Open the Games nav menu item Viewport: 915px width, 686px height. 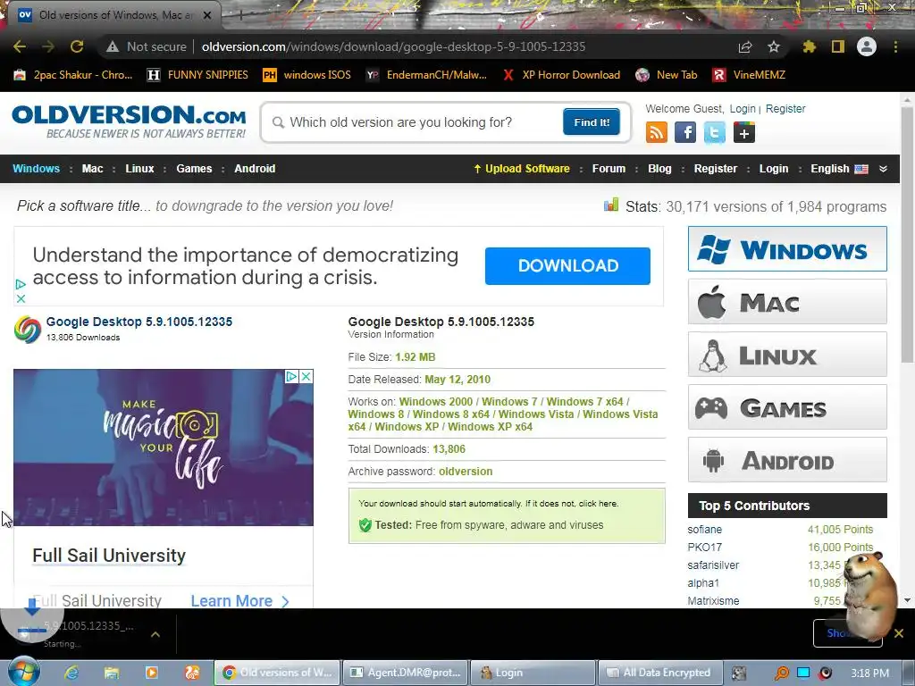(x=194, y=169)
